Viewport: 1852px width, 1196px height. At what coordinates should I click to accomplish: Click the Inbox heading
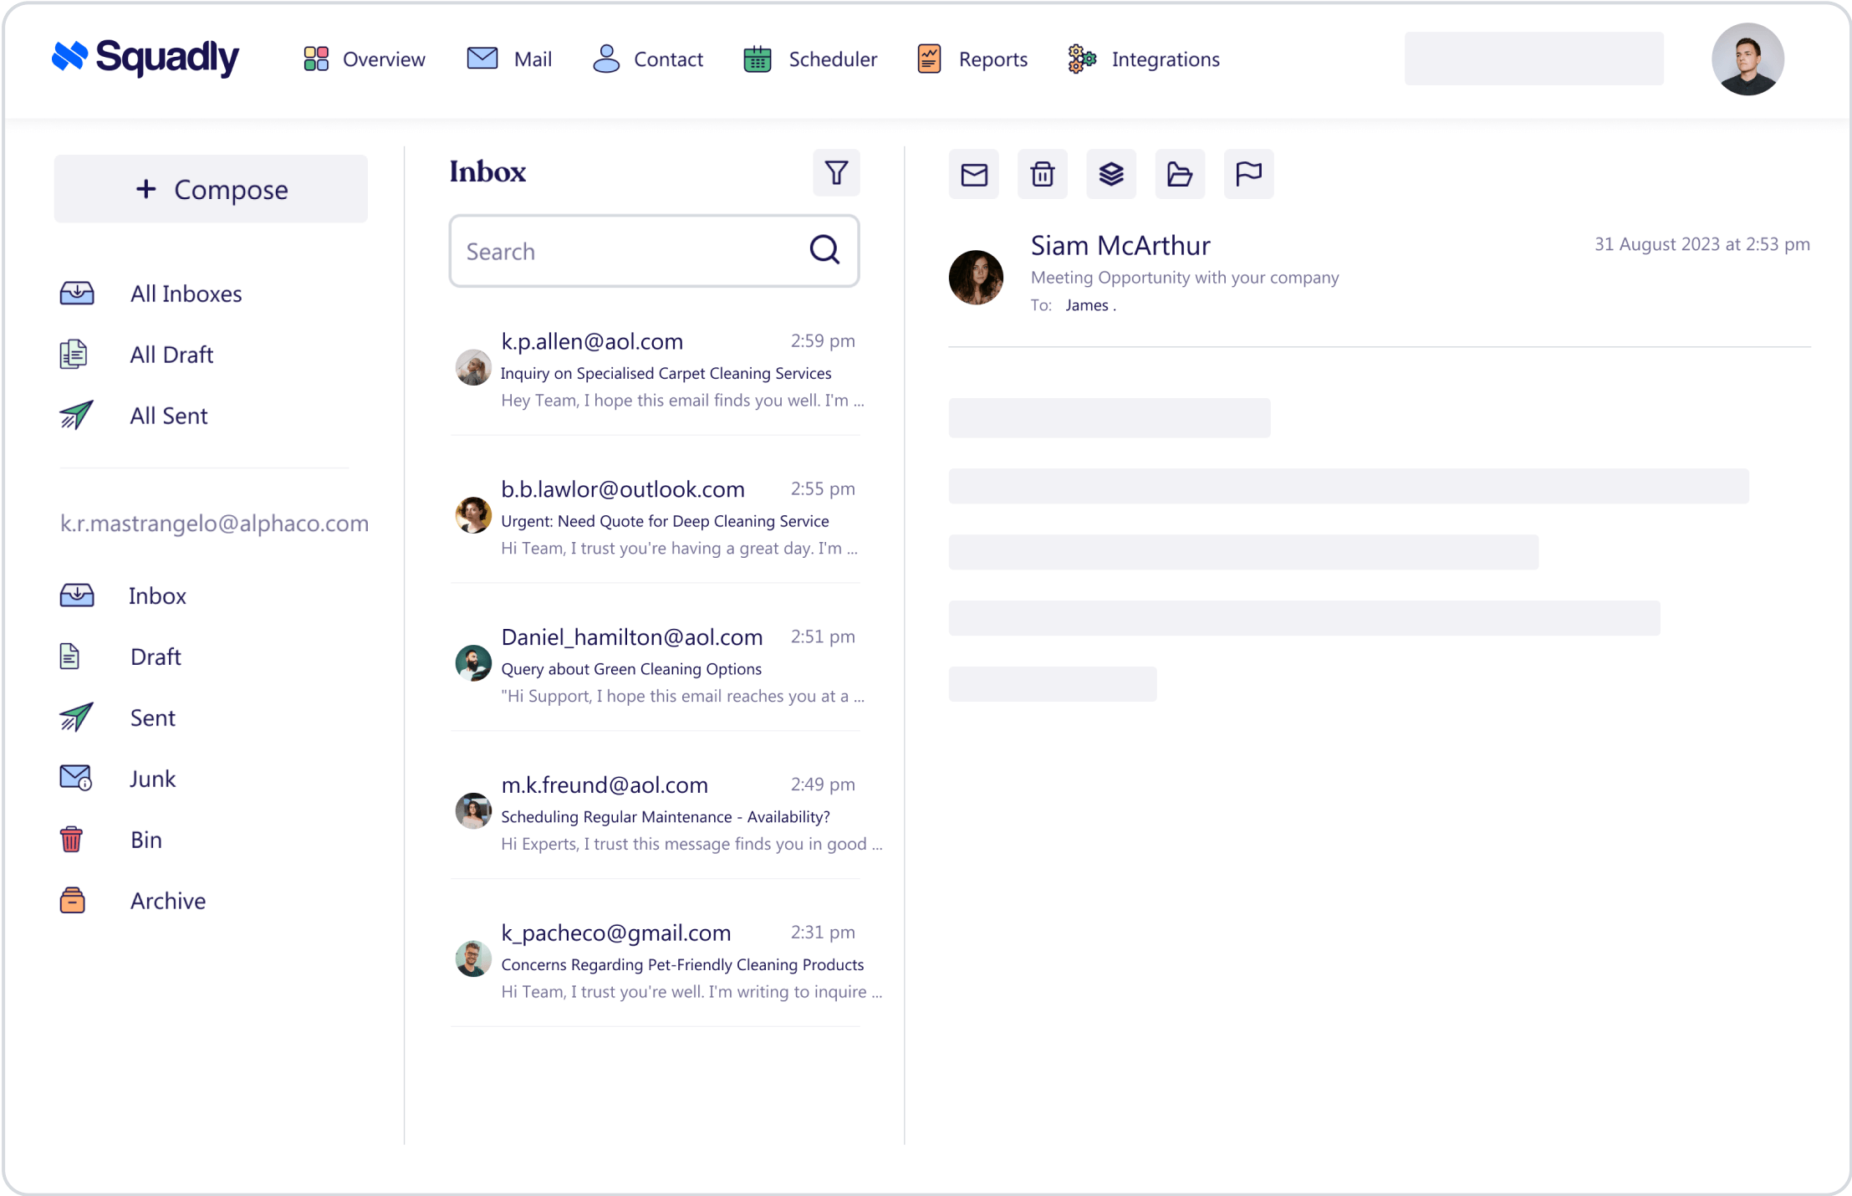[487, 171]
